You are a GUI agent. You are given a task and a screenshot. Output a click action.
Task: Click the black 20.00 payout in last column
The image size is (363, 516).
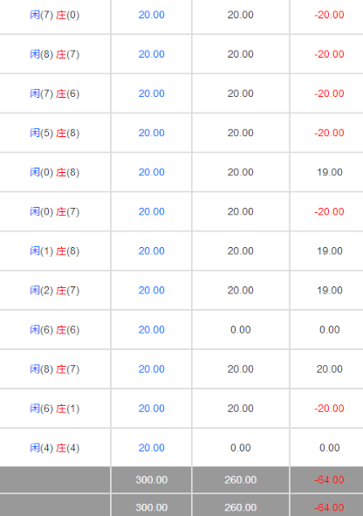click(330, 369)
